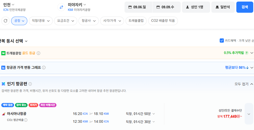This screenshot has height=130, width=254.
Task: Click the passenger person icon
Action: click(188, 7)
